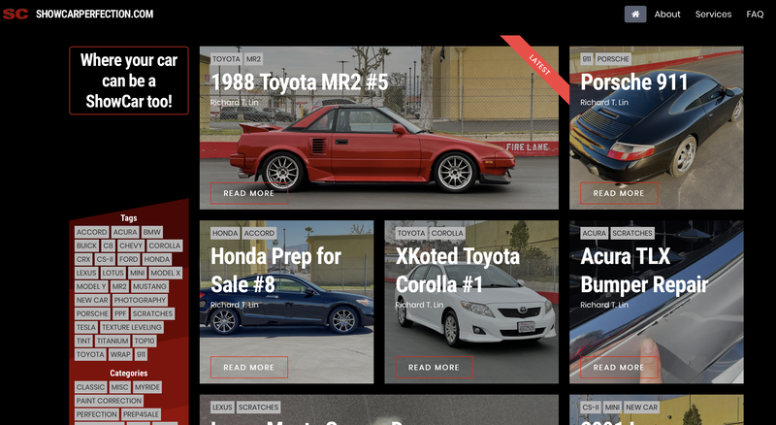Click READ MORE on the 1988 Toyota MR2 post
The image size is (776, 425).
(x=249, y=193)
